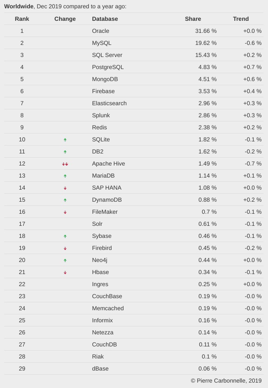Select the PostgreSQL row name
This screenshot has height=388, width=268.
coord(108,67)
